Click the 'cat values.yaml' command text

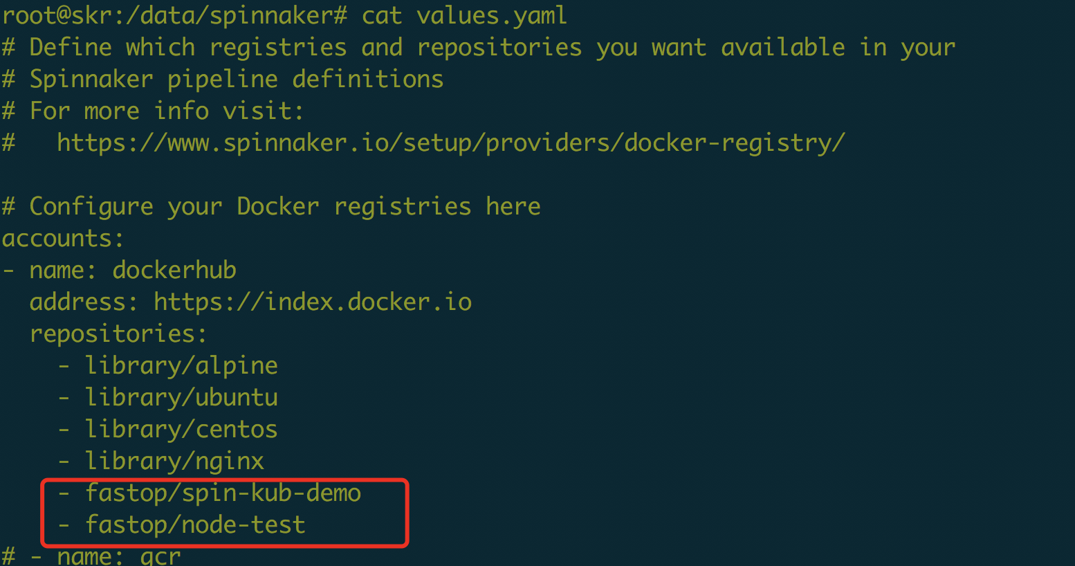464,15
